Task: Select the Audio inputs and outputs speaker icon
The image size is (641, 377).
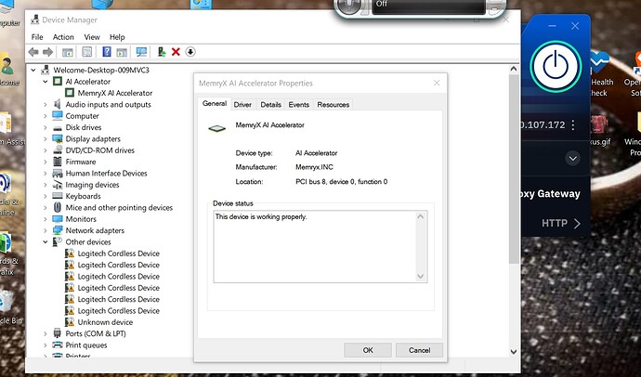Action: (x=58, y=104)
